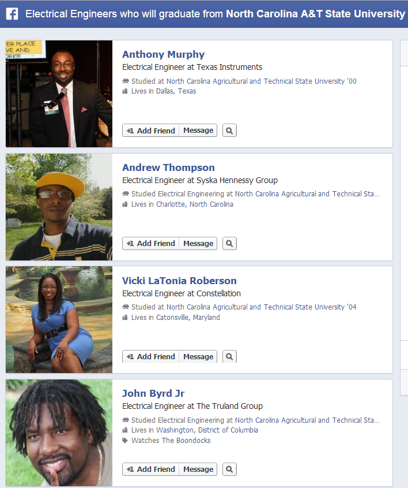Image resolution: width=408 pixels, height=488 pixels.
Task: Open the Dallas, Texas location link
Action: (x=176, y=91)
